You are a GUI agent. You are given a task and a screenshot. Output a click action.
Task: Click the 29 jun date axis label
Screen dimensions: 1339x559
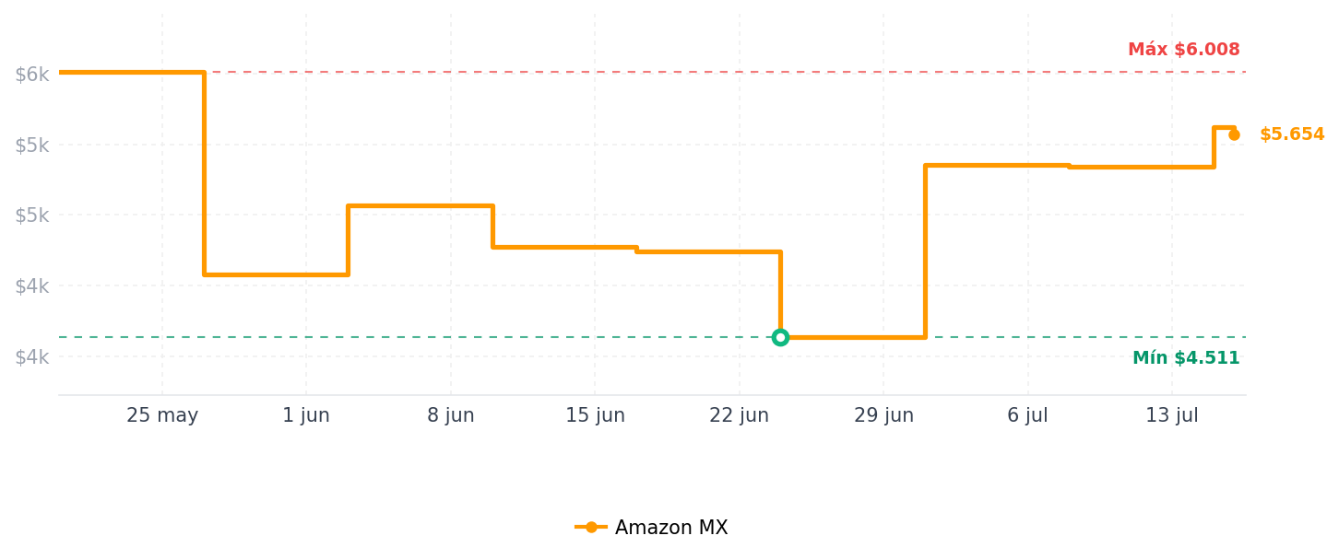click(883, 415)
